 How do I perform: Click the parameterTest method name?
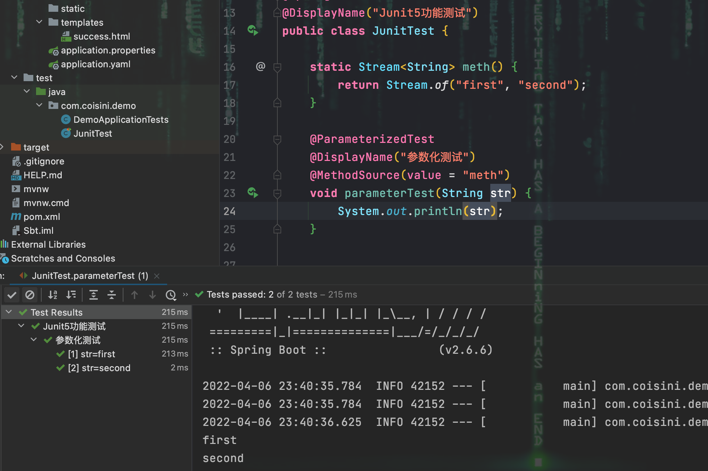click(389, 193)
